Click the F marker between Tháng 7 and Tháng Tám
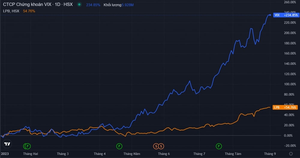The height and width of the screenshot is (158, 300). click(219, 146)
